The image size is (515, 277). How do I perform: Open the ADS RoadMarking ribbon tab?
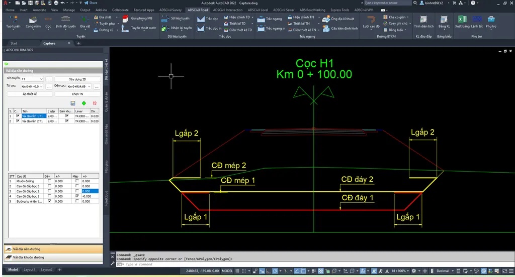pos(312,10)
